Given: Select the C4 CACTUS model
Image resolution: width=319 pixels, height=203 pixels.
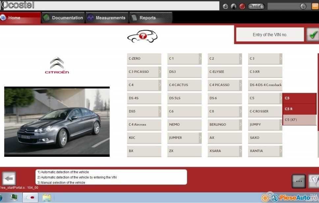Looking at the screenshot, I should click(184, 85).
